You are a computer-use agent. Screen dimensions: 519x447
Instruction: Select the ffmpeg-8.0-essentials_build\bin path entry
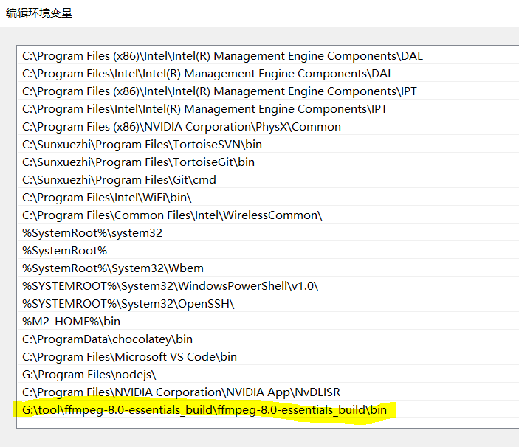(x=268, y=409)
